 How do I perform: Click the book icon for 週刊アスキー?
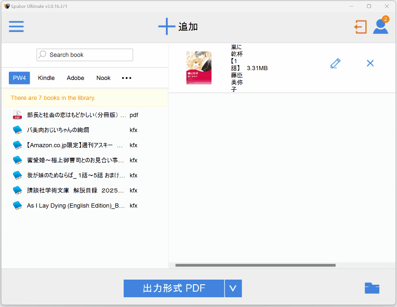click(x=18, y=145)
